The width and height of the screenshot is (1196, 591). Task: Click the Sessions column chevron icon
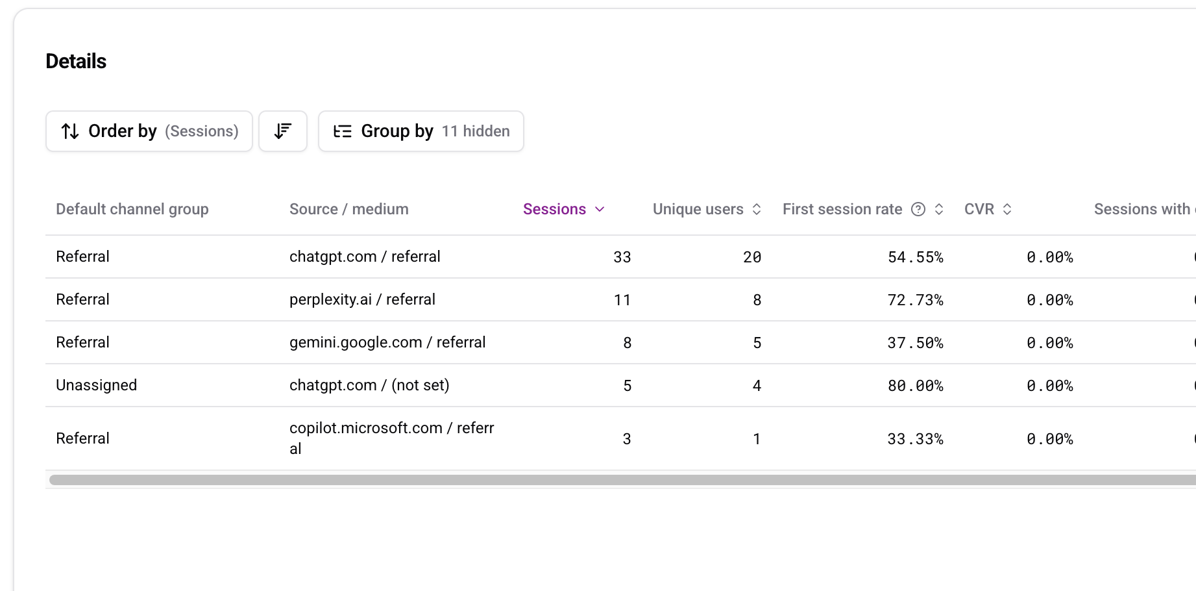(x=600, y=209)
